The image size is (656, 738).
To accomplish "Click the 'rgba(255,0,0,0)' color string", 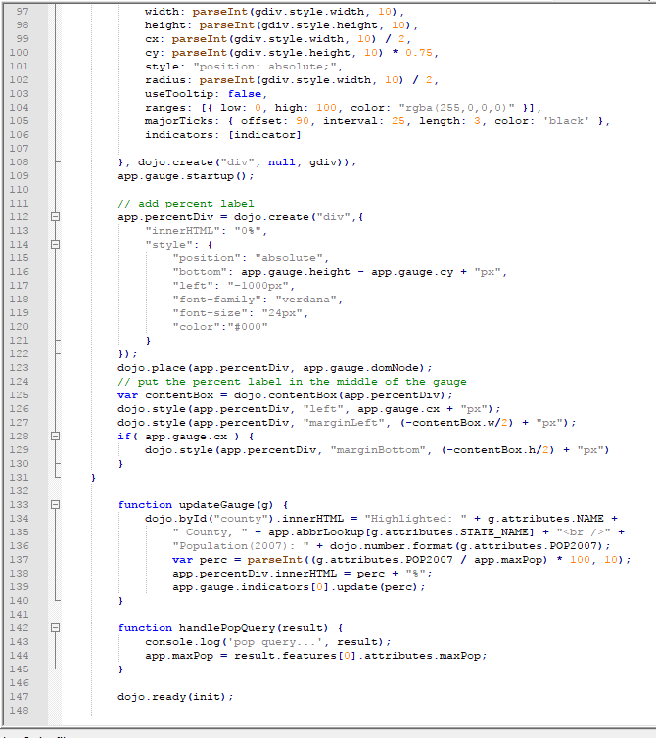I will coord(456,108).
